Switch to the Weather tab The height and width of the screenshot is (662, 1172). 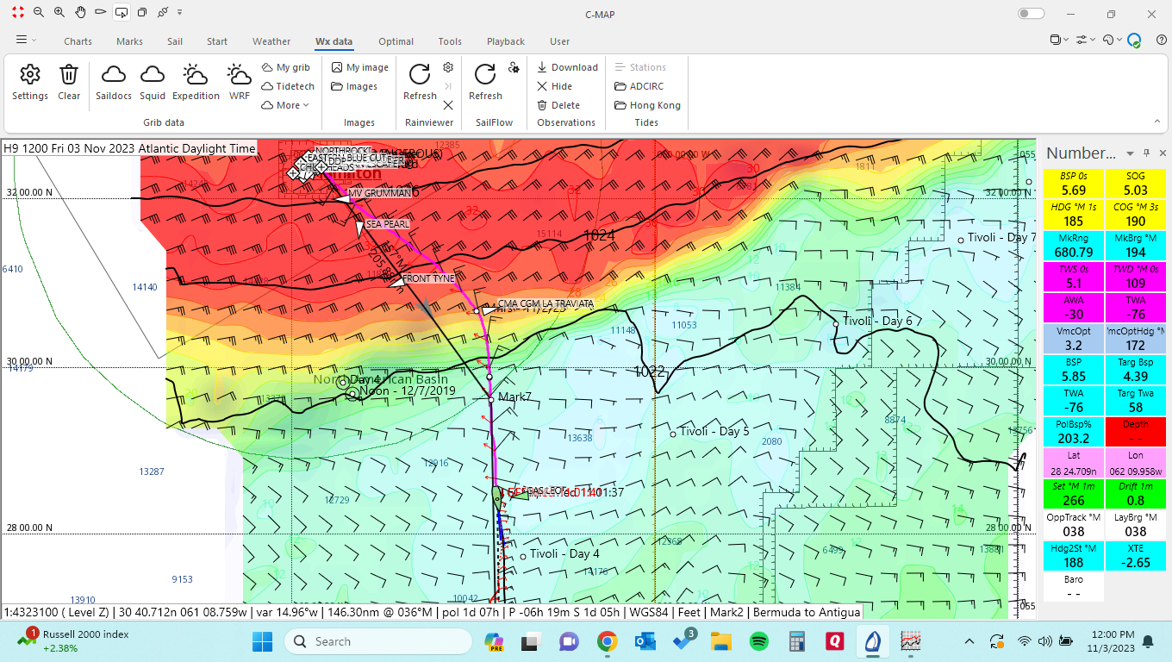click(x=271, y=41)
